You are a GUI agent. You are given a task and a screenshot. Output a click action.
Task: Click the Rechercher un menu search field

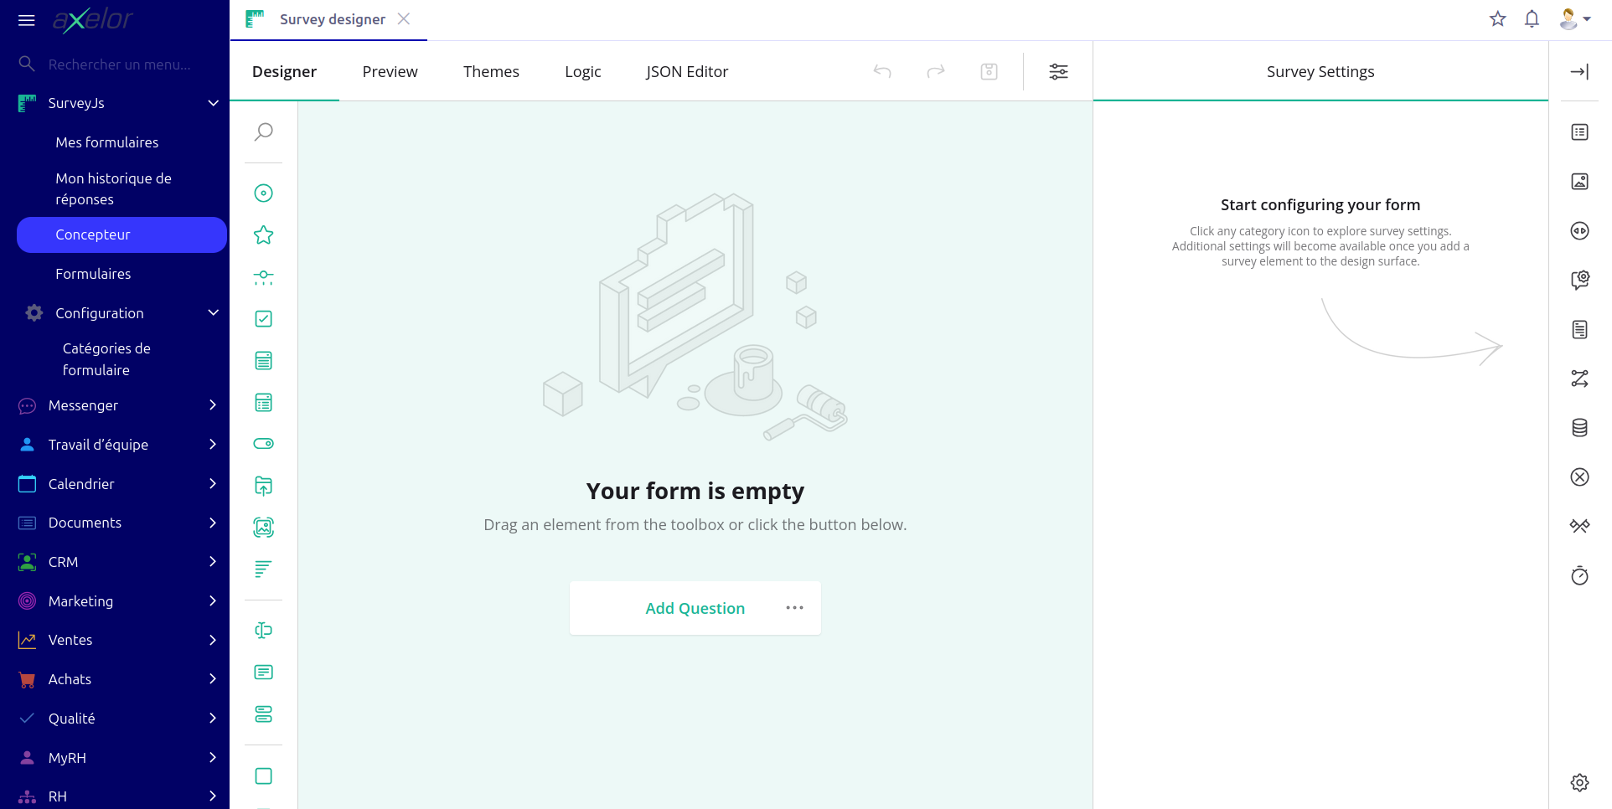point(120,64)
